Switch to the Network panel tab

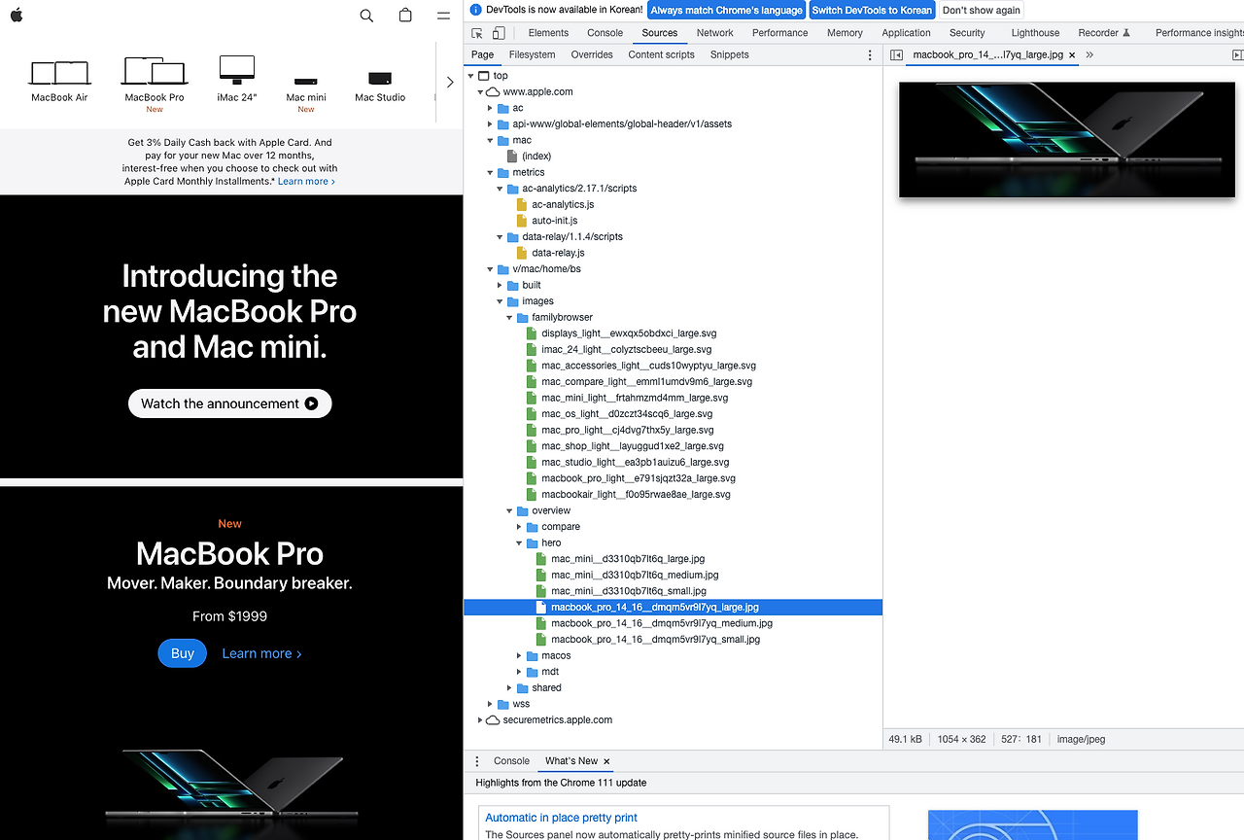714,33
